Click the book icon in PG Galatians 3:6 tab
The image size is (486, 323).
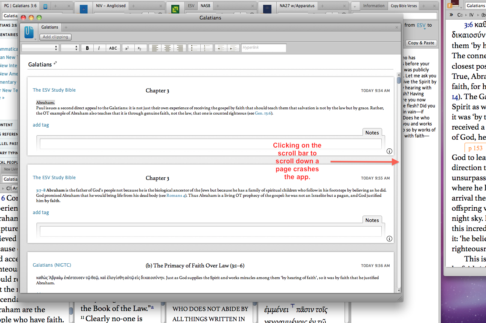coord(45,6)
